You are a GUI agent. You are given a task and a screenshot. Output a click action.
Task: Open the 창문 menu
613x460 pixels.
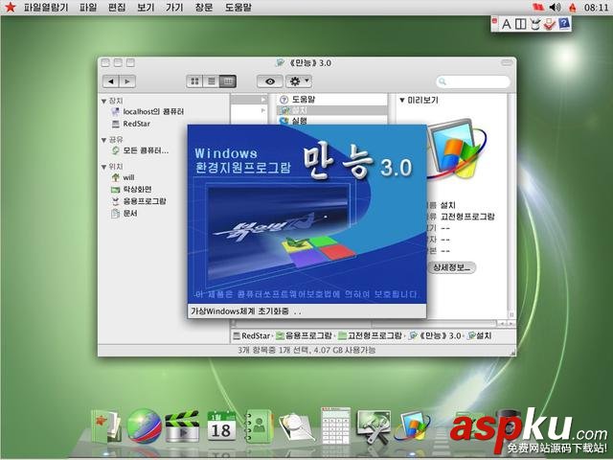pos(204,8)
